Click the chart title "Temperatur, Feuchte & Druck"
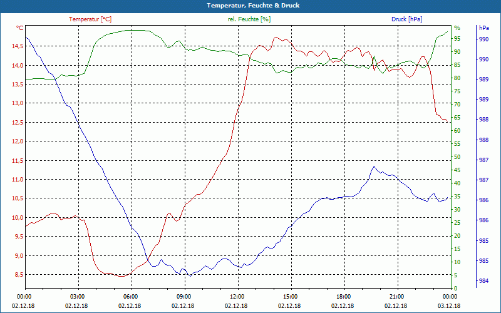The width and height of the screenshot is (501, 313). tap(253, 6)
